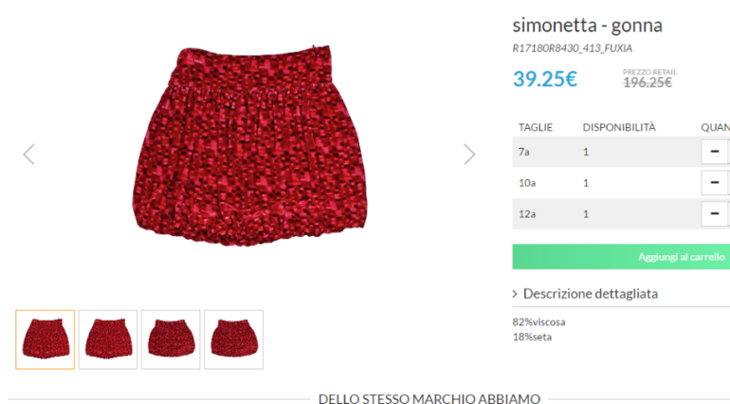The height and width of the screenshot is (404, 730).
Task: Select the 10a size row
Action: pyautogui.click(x=621, y=183)
